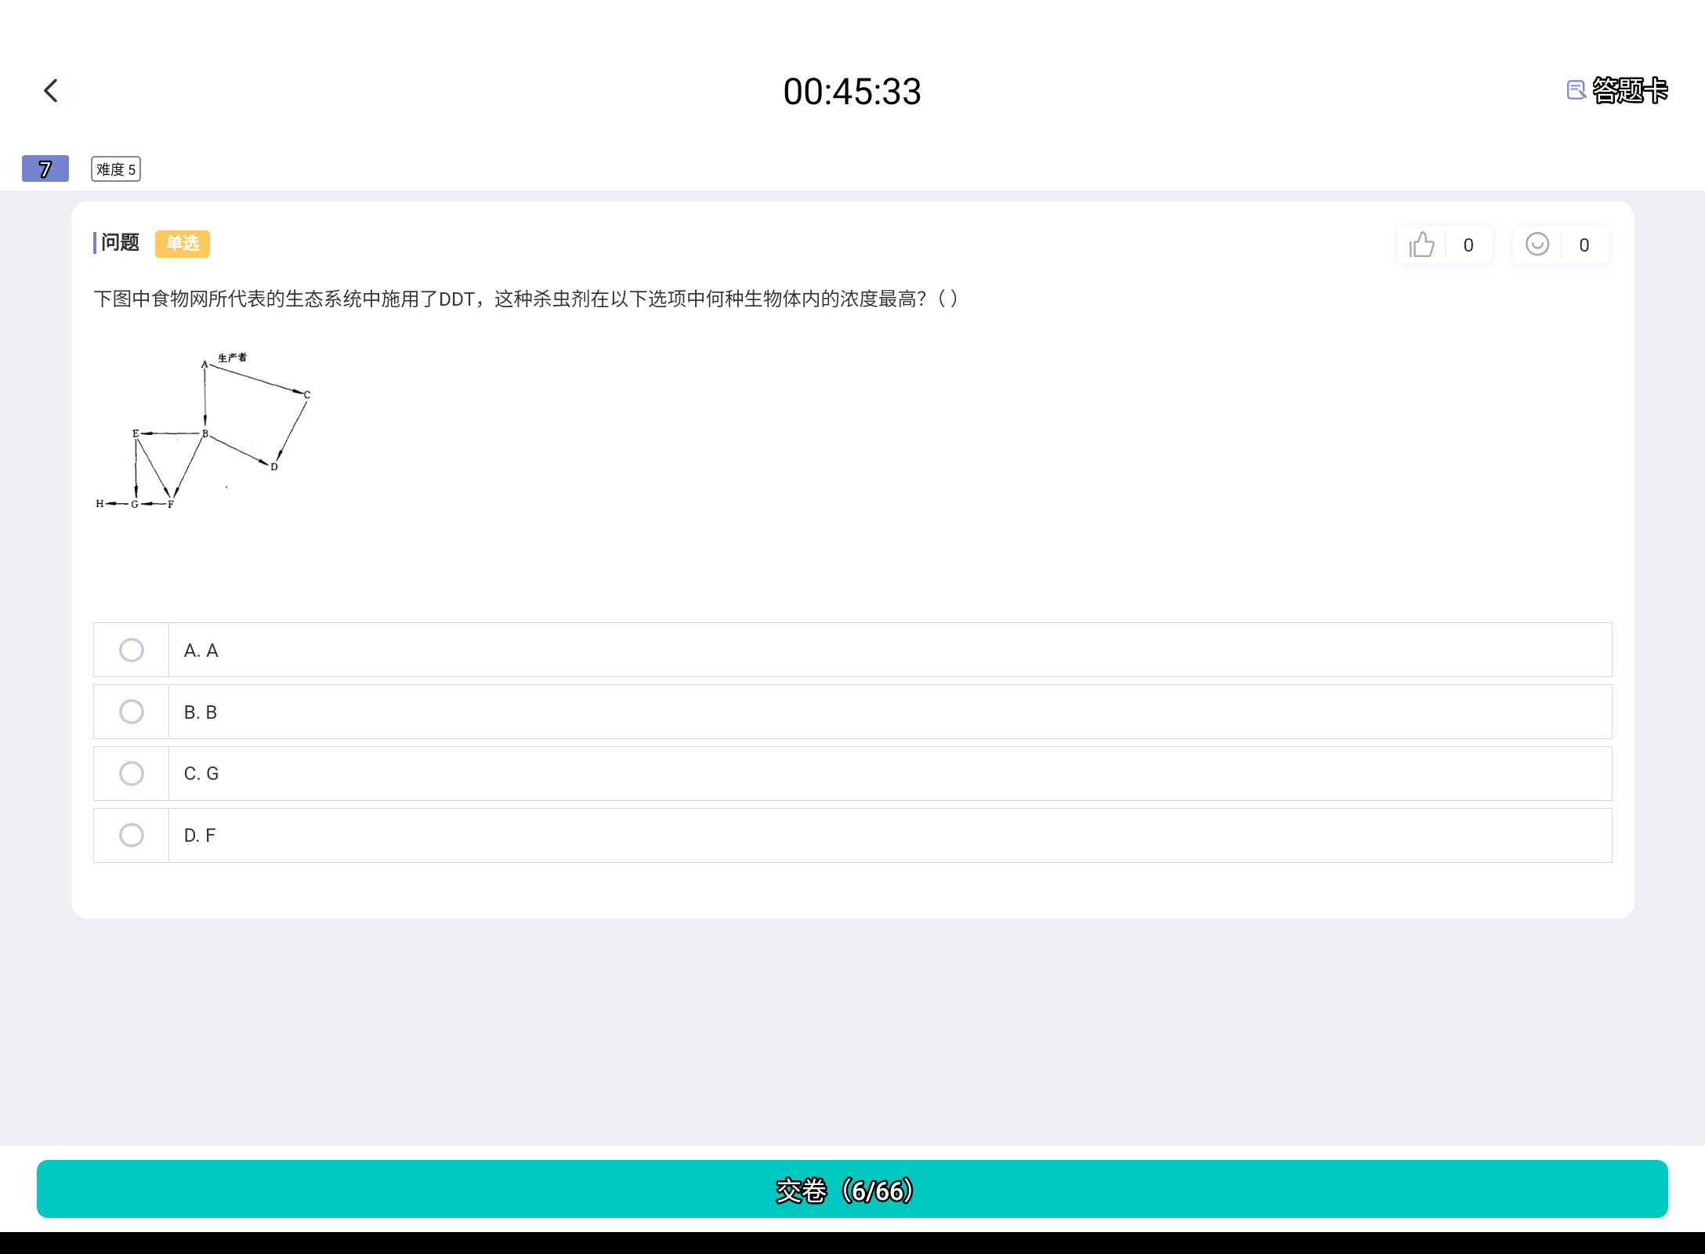Click the question text about DDT
Screen dimensions: 1705x1254
[526, 299]
